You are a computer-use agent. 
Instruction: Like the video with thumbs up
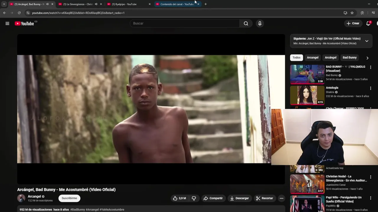[x=180, y=198]
